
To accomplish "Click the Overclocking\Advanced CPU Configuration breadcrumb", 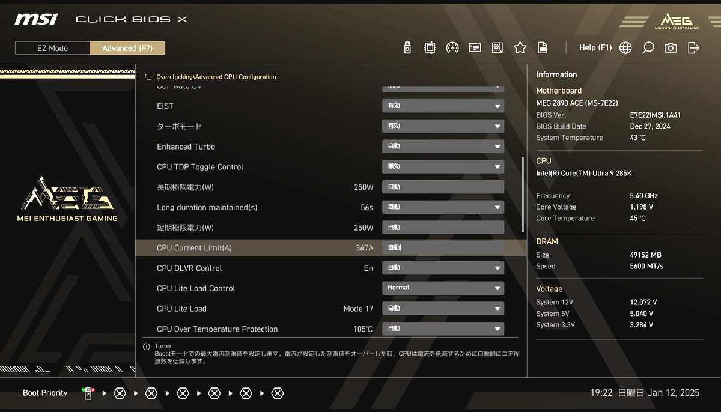I will 216,77.
